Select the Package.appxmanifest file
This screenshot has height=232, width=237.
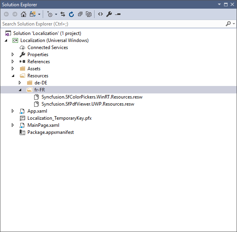click(x=50, y=132)
